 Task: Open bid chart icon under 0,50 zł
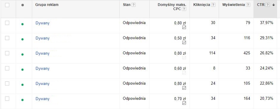click(184, 42)
